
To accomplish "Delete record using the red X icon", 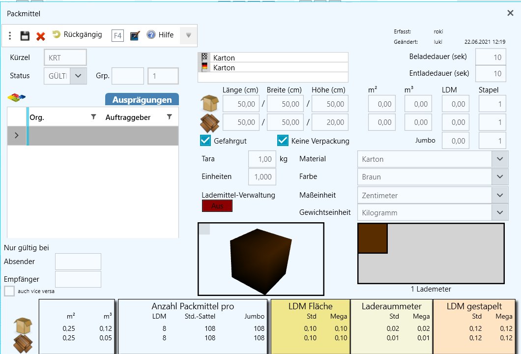I will click(40, 36).
